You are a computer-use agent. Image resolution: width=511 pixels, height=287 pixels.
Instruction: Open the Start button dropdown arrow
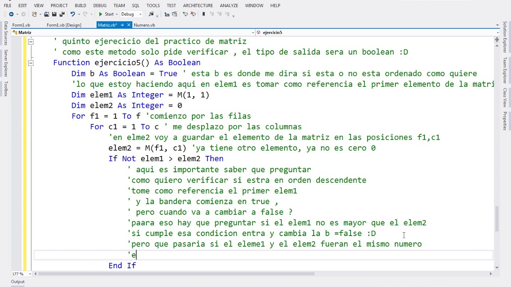click(x=117, y=14)
